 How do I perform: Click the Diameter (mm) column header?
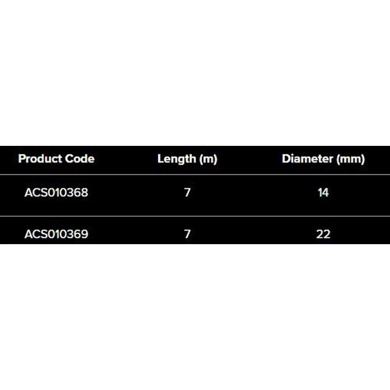323,159
